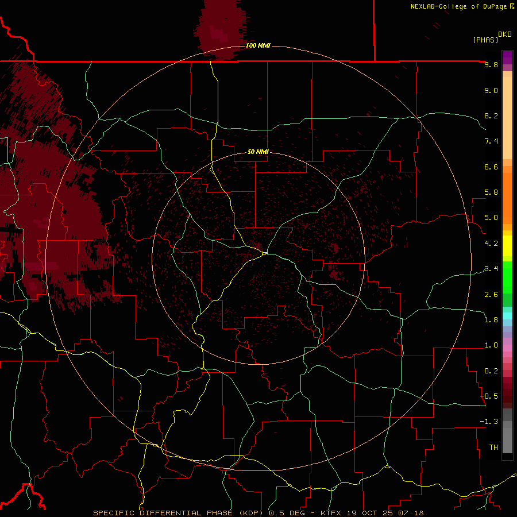Image resolution: width=517 pixels, height=517 pixels.
Task: Select the 1.8 scale label
Action: [x=491, y=320]
